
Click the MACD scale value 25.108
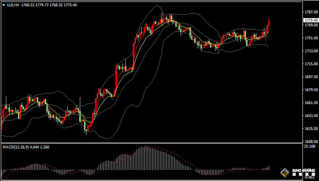(310, 146)
